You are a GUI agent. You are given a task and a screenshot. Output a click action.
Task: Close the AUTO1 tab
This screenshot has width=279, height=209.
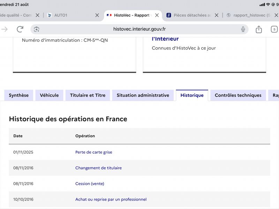pyautogui.click(x=97, y=15)
